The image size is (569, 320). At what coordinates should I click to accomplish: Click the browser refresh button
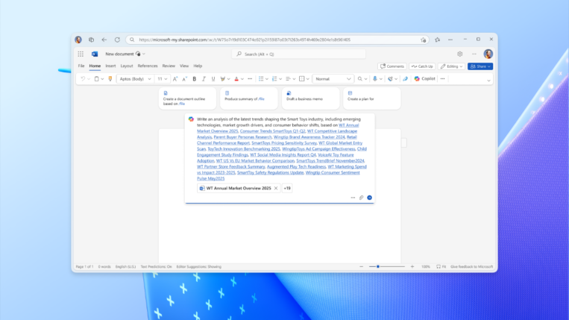(x=117, y=40)
